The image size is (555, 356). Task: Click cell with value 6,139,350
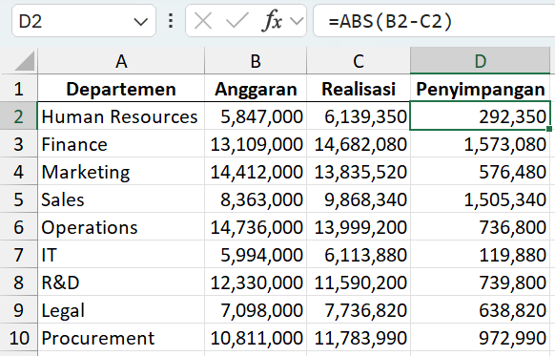coord(359,116)
